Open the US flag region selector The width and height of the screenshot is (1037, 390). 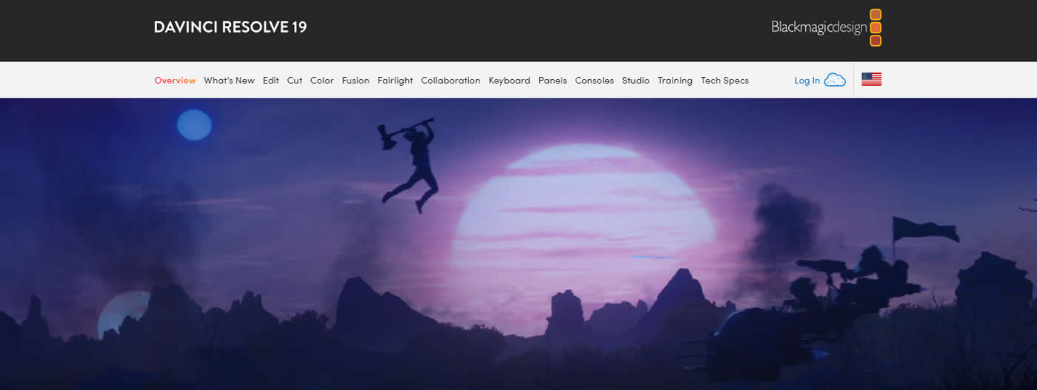click(871, 80)
